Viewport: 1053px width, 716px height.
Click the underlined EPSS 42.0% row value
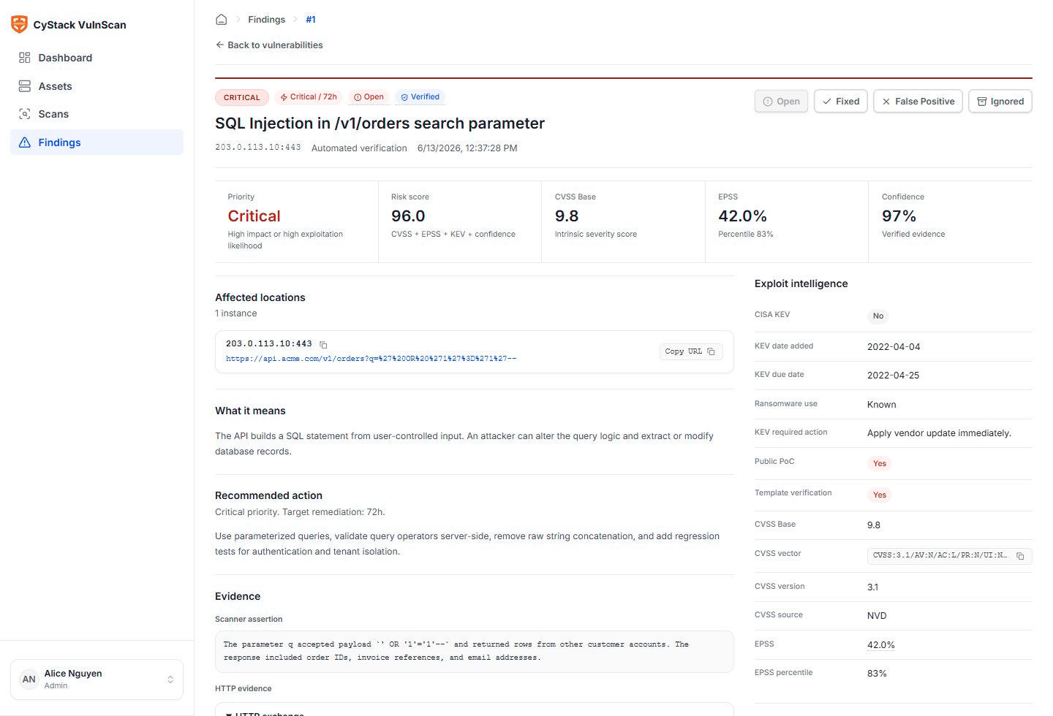[x=881, y=645]
